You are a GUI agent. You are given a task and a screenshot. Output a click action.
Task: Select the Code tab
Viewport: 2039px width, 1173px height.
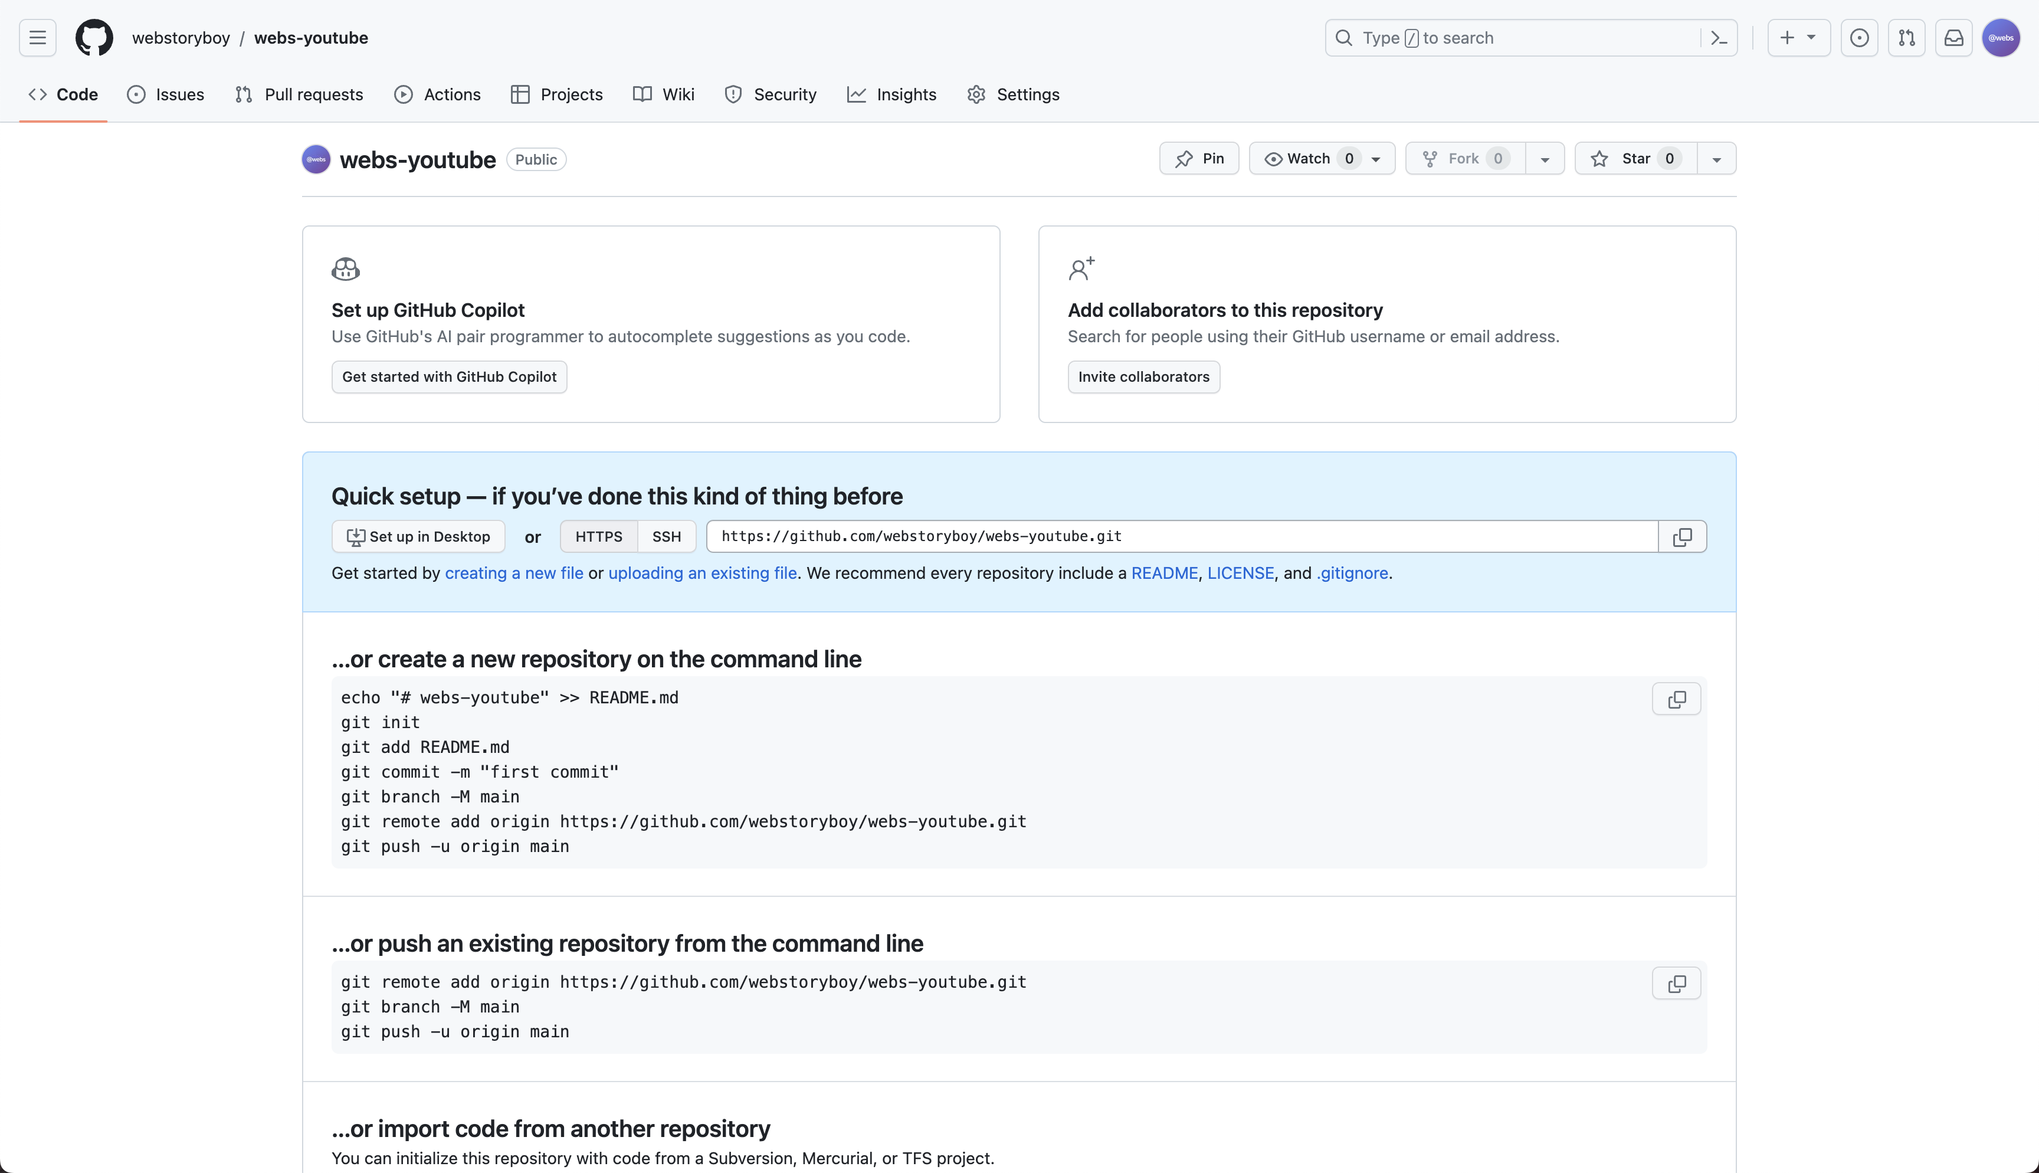[x=63, y=94]
